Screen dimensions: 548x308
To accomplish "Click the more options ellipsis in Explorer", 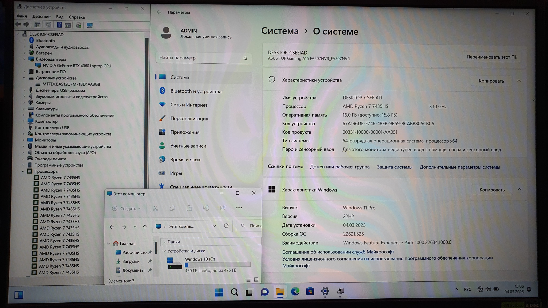I will 239,208.
